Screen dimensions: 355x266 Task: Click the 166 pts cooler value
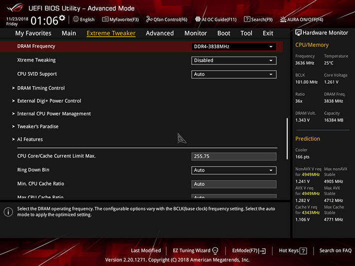pos(302,157)
